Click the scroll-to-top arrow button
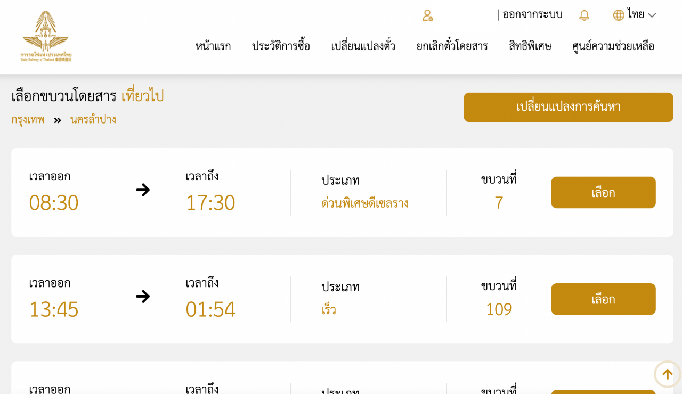 667,374
